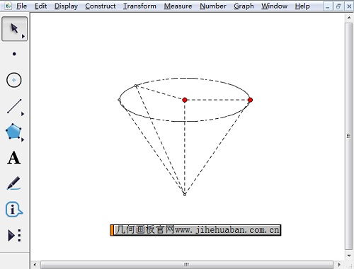Minimize the document window
The height and width of the screenshot is (269, 354).
[x=328, y=6]
